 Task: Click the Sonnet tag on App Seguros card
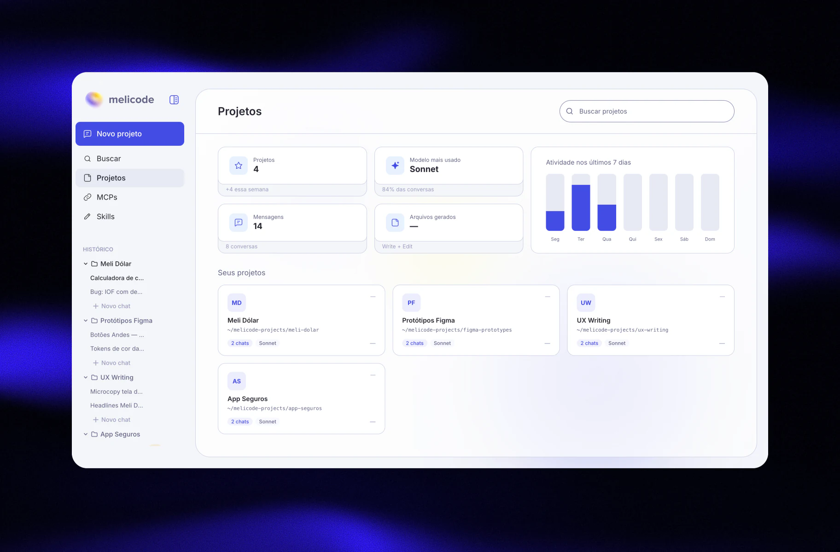point(268,422)
